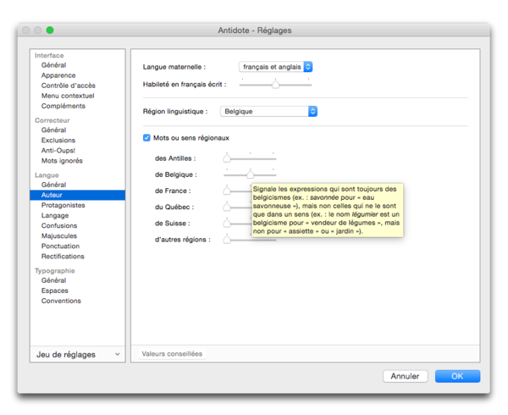Go to Menu contextuel settings
Viewport: 508px width, 415px height.
[x=68, y=96]
